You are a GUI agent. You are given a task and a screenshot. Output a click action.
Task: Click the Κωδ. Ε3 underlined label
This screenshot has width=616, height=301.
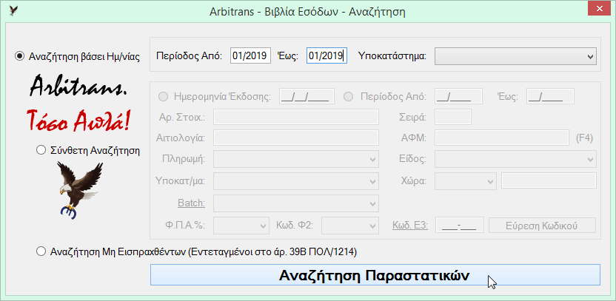[x=409, y=226]
